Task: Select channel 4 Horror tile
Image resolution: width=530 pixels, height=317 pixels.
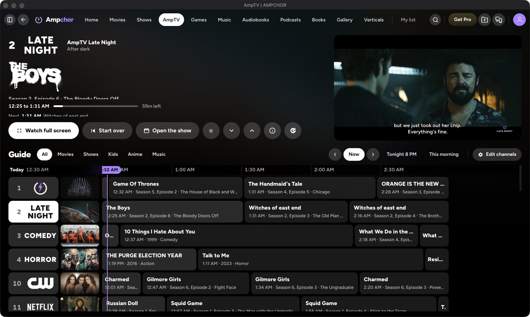Action: click(33, 259)
